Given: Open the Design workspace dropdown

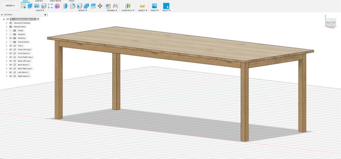Looking at the screenshot, I should pyautogui.click(x=10, y=6).
